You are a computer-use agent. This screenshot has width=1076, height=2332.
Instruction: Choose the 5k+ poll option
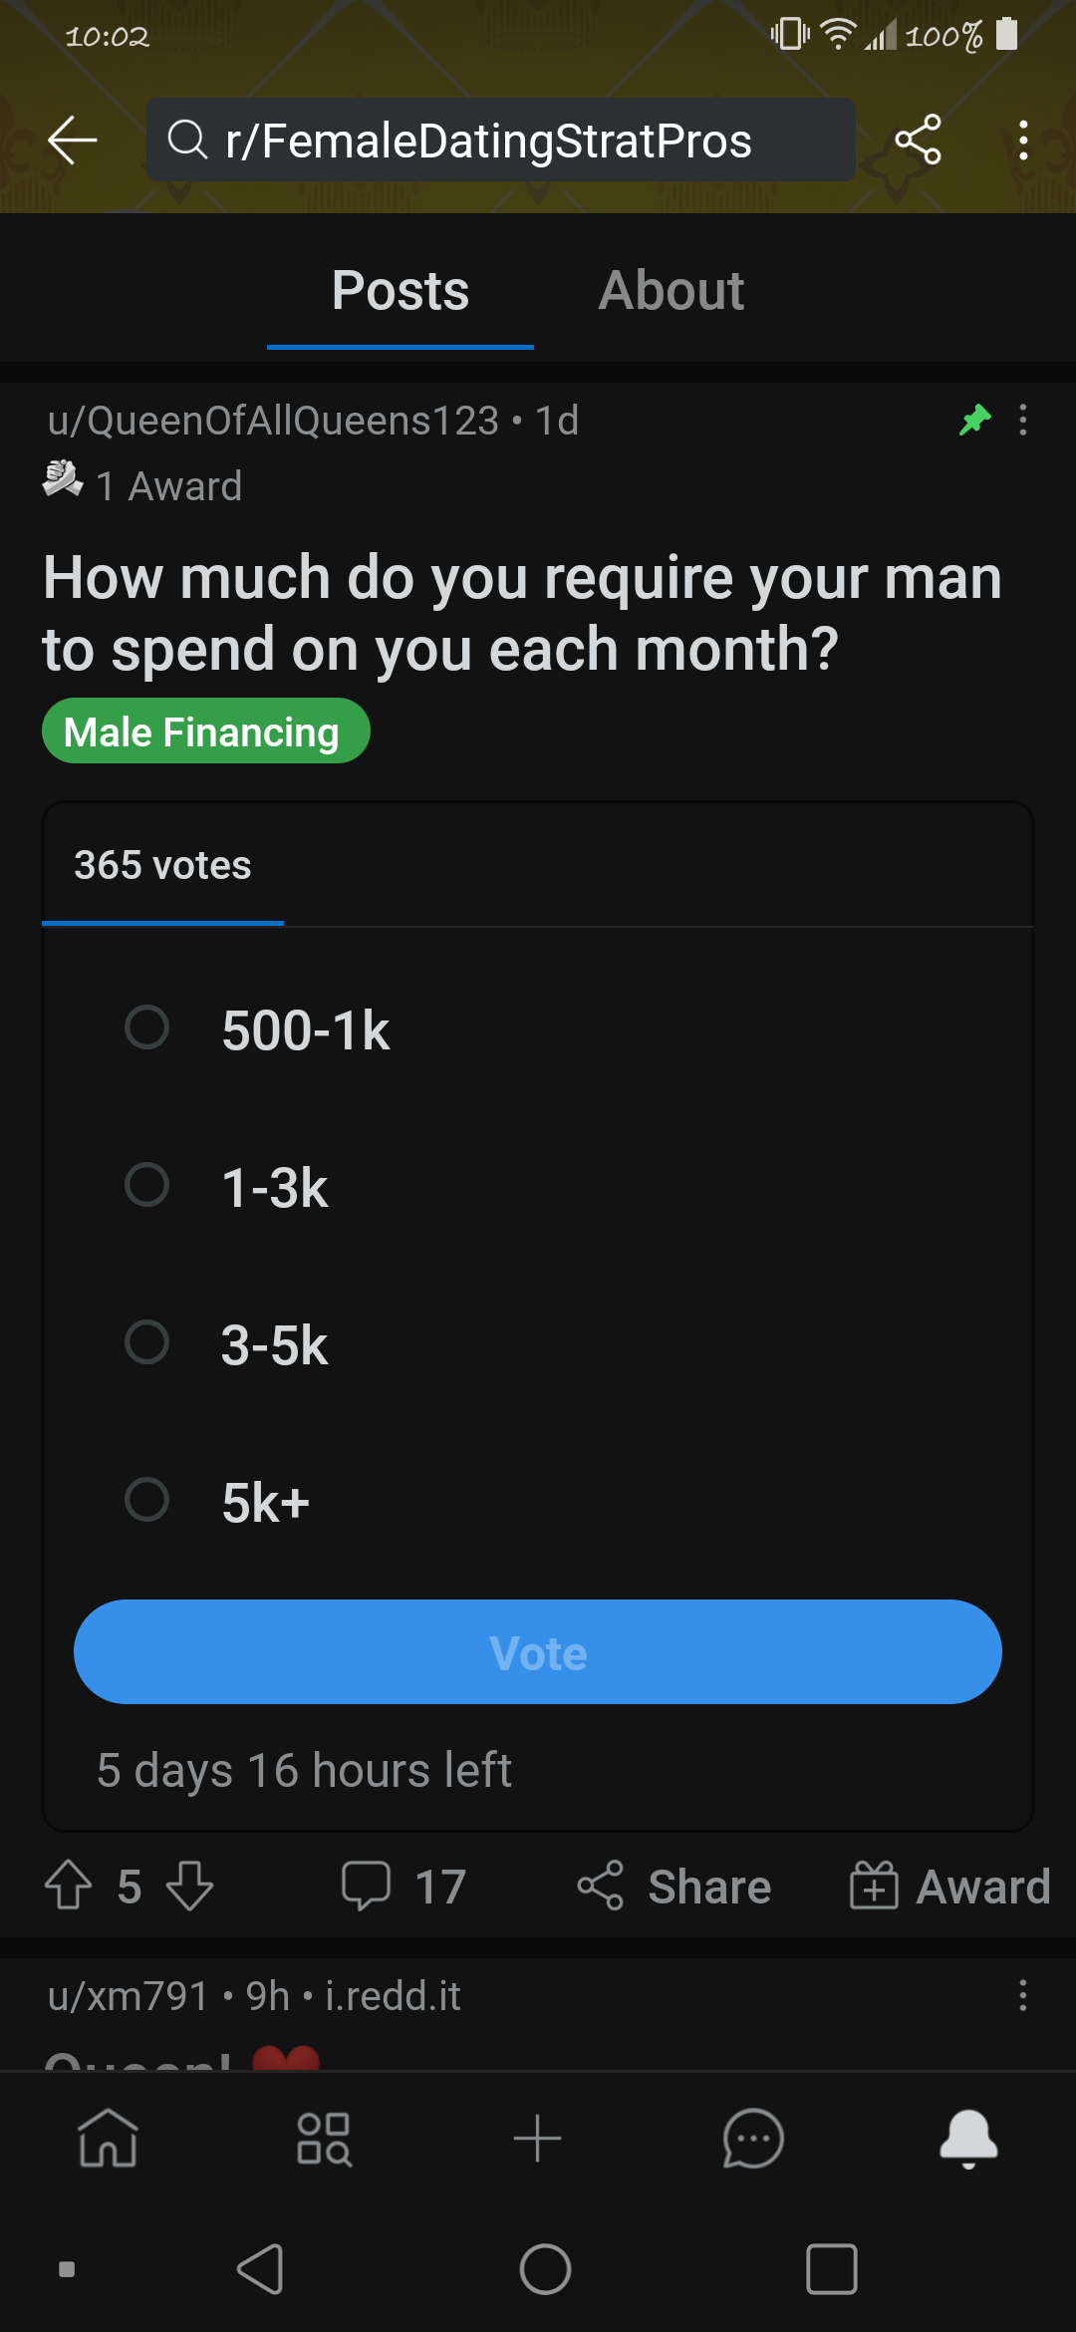(x=146, y=1500)
